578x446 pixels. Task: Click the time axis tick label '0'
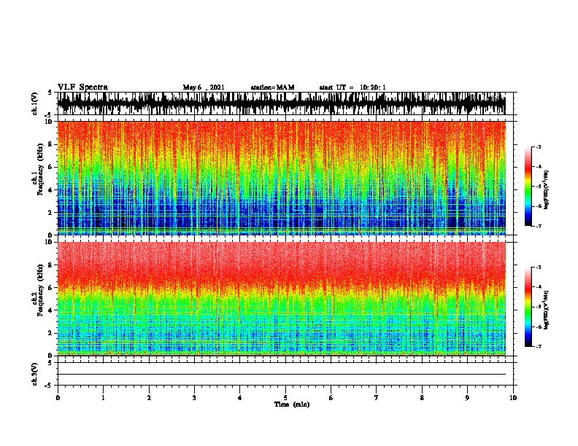(x=58, y=398)
